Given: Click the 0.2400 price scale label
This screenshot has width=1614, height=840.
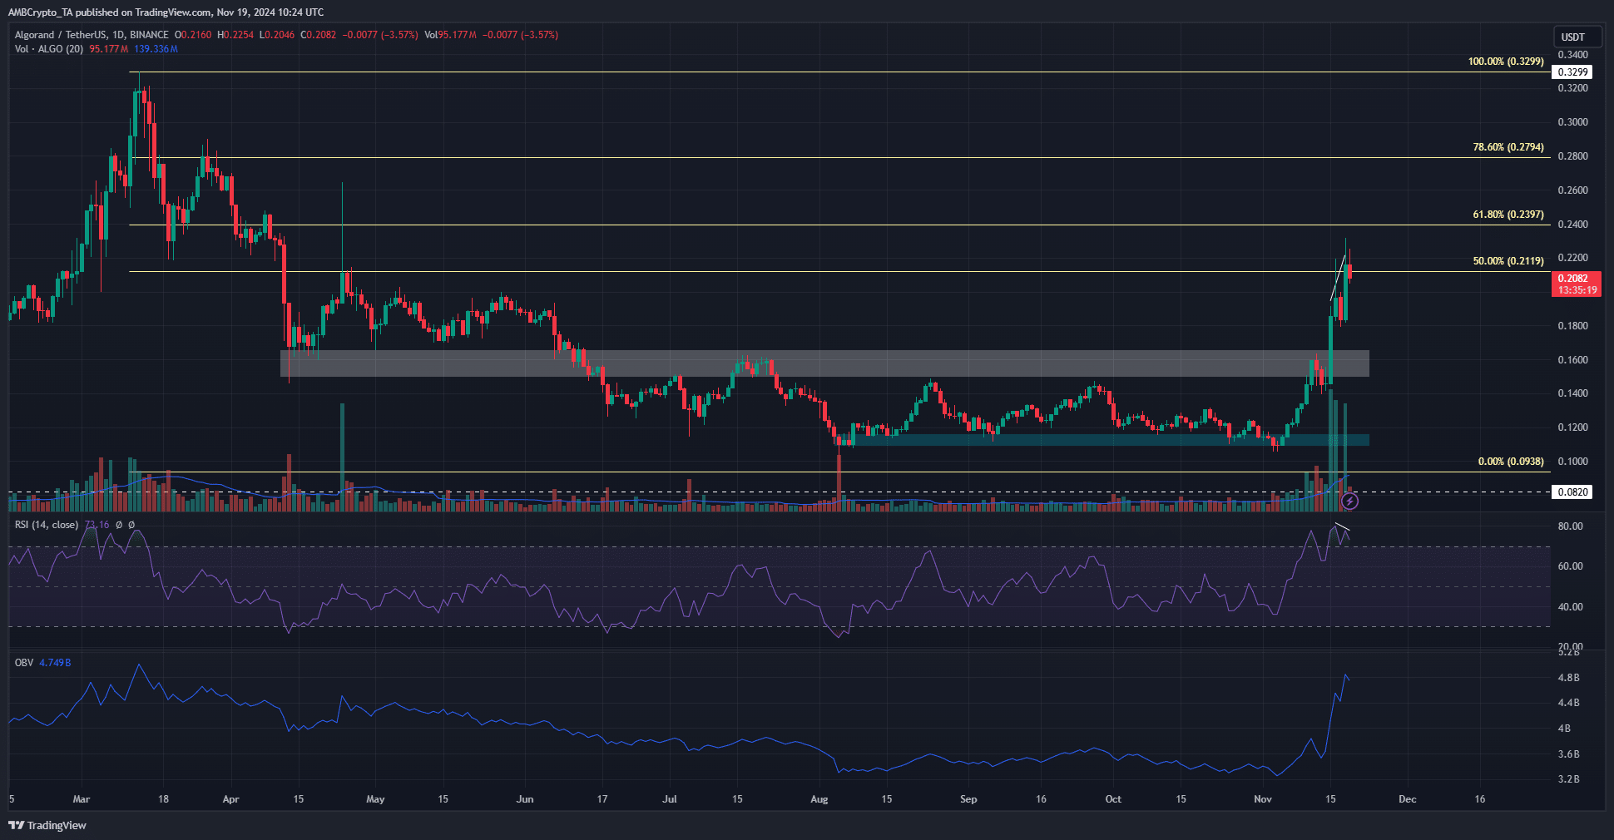Looking at the screenshot, I should (x=1573, y=225).
